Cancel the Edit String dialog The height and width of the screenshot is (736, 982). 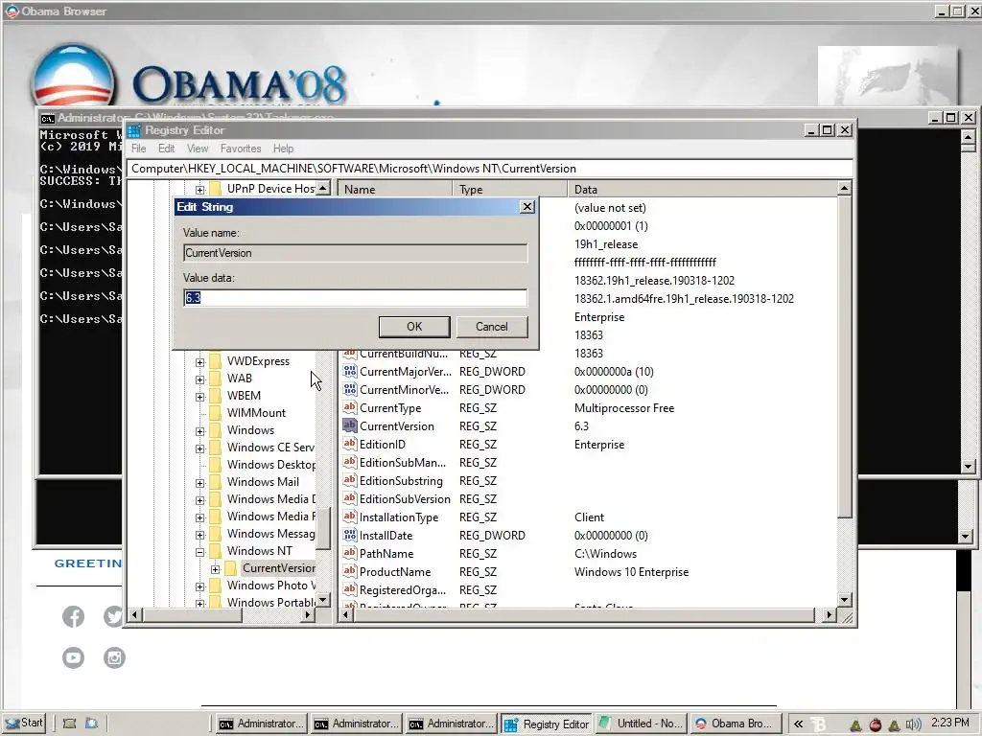pos(492,326)
